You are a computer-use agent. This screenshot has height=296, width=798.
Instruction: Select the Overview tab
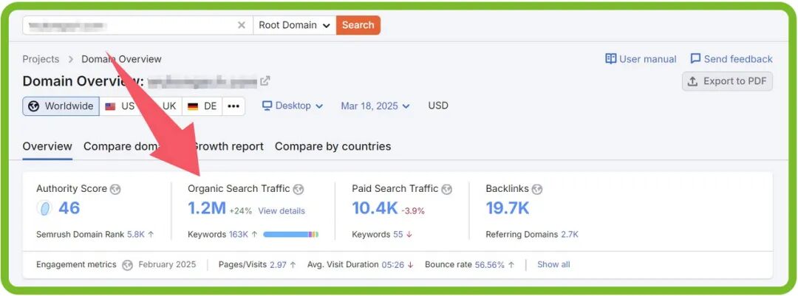coord(47,146)
